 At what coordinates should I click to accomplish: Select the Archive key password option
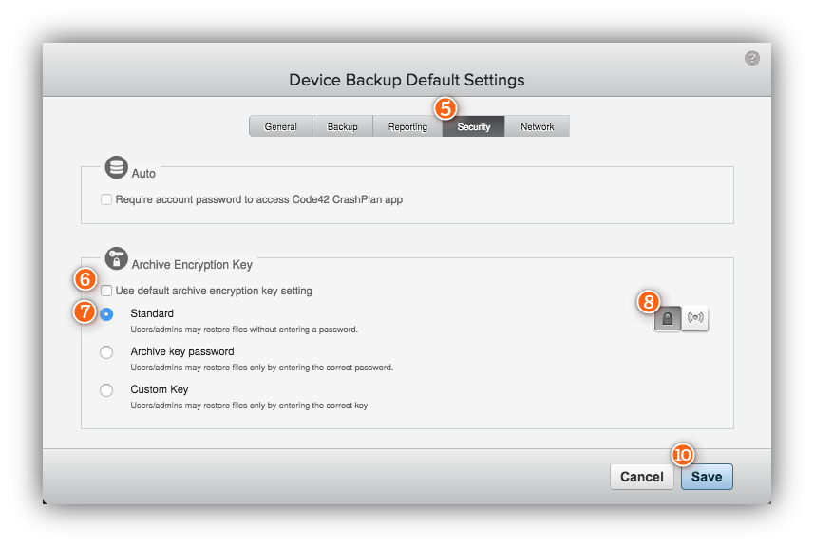coord(106,351)
